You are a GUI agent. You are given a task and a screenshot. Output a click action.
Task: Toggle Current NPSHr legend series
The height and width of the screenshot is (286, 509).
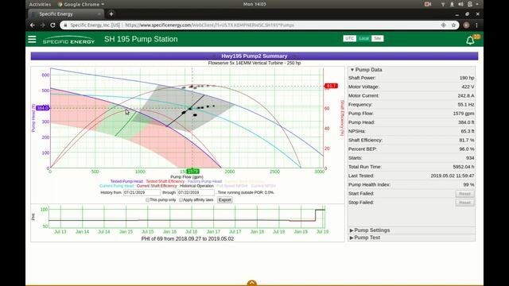pos(263,186)
